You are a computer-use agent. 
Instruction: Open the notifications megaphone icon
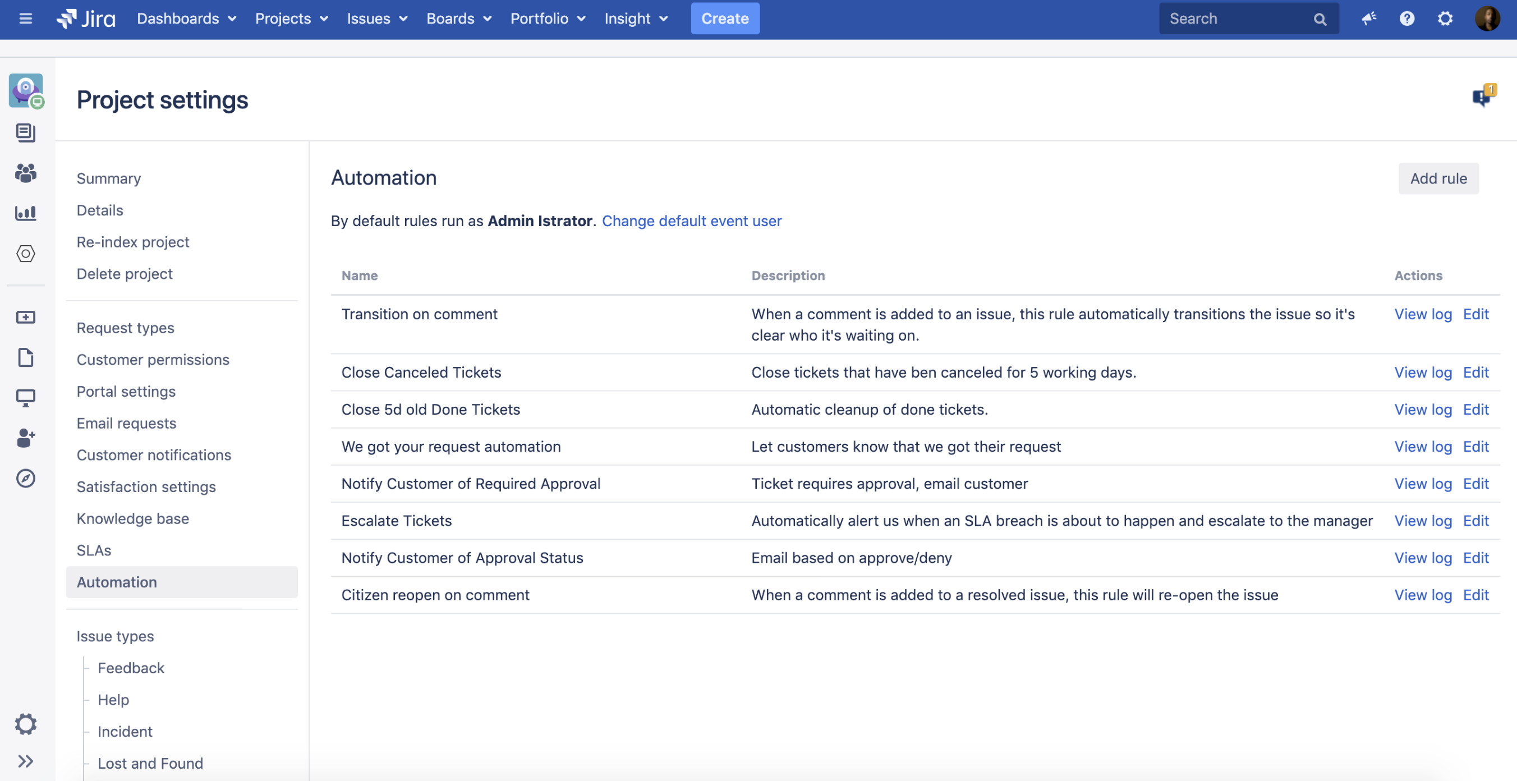(x=1368, y=19)
